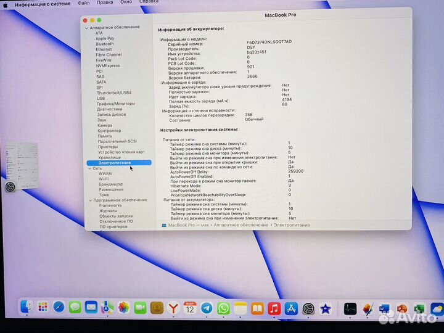The image size is (444, 333).
Task: Open Pages pen icon in Dock
Action: 368,309
